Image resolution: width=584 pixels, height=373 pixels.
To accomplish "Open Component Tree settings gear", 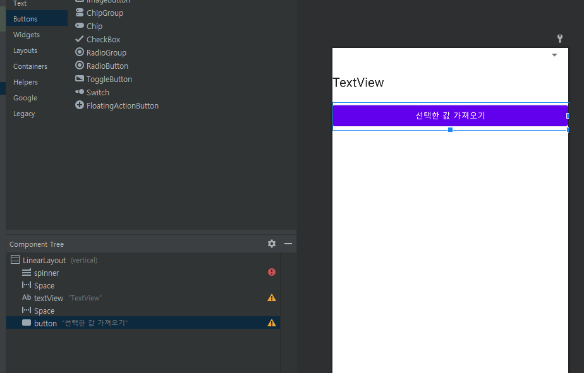I will point(272,244).
